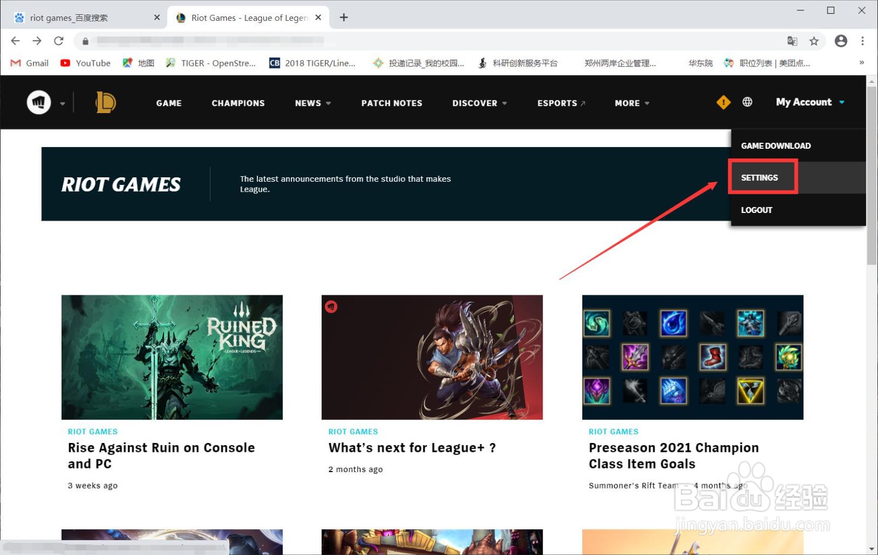This screenshot has height=555, width=878.
Task: Open PATCH NOTES page
Action: [392, 103]
